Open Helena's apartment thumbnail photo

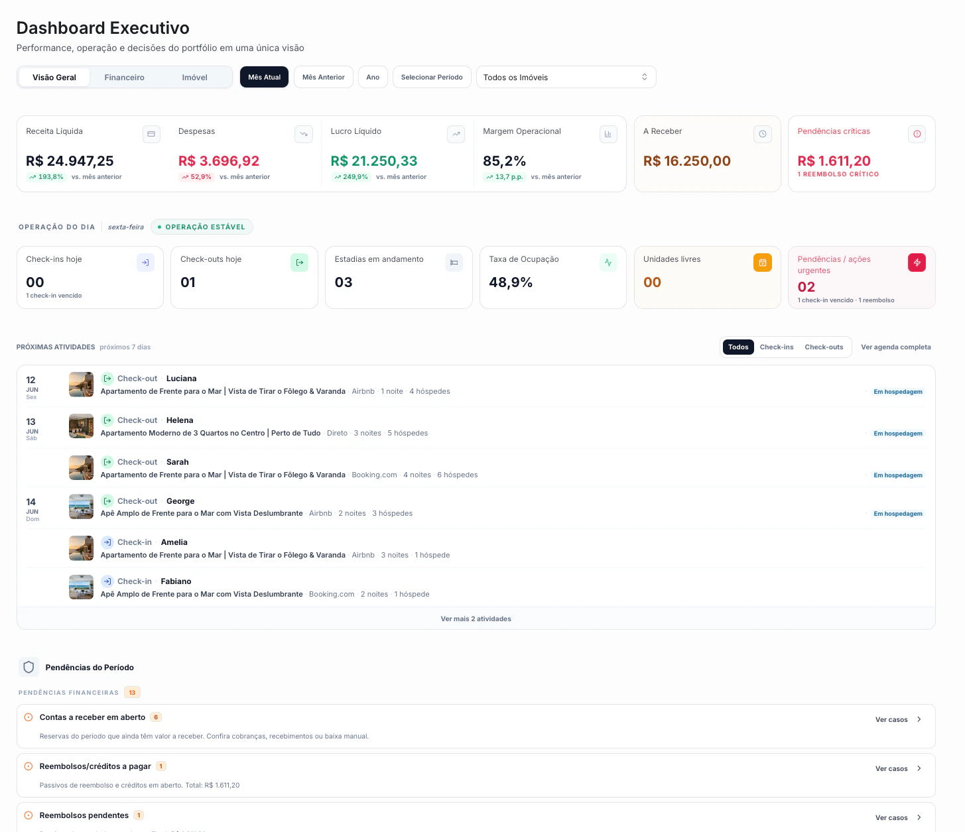81,426
